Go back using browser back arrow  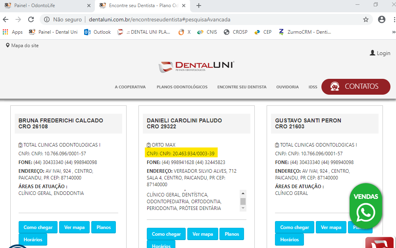point(6,19)
